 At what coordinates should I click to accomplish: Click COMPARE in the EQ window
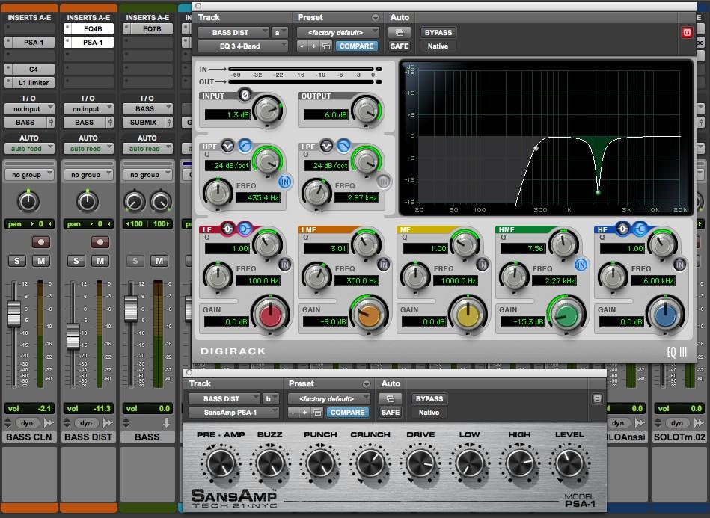(x=356, y=46)
